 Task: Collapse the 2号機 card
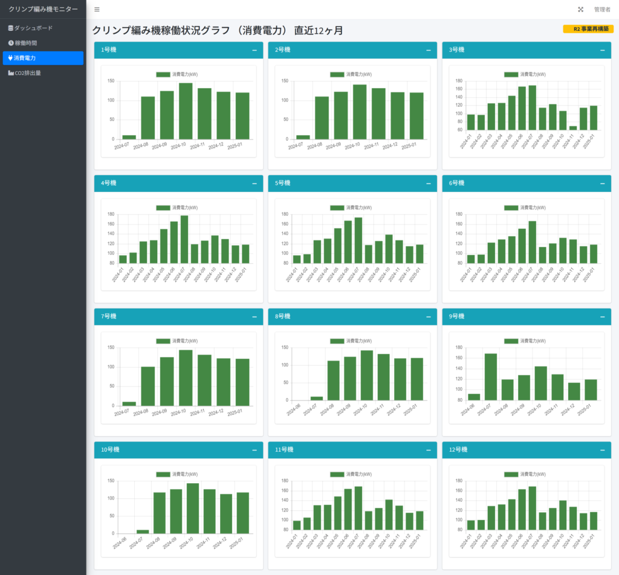click(429, 50)
